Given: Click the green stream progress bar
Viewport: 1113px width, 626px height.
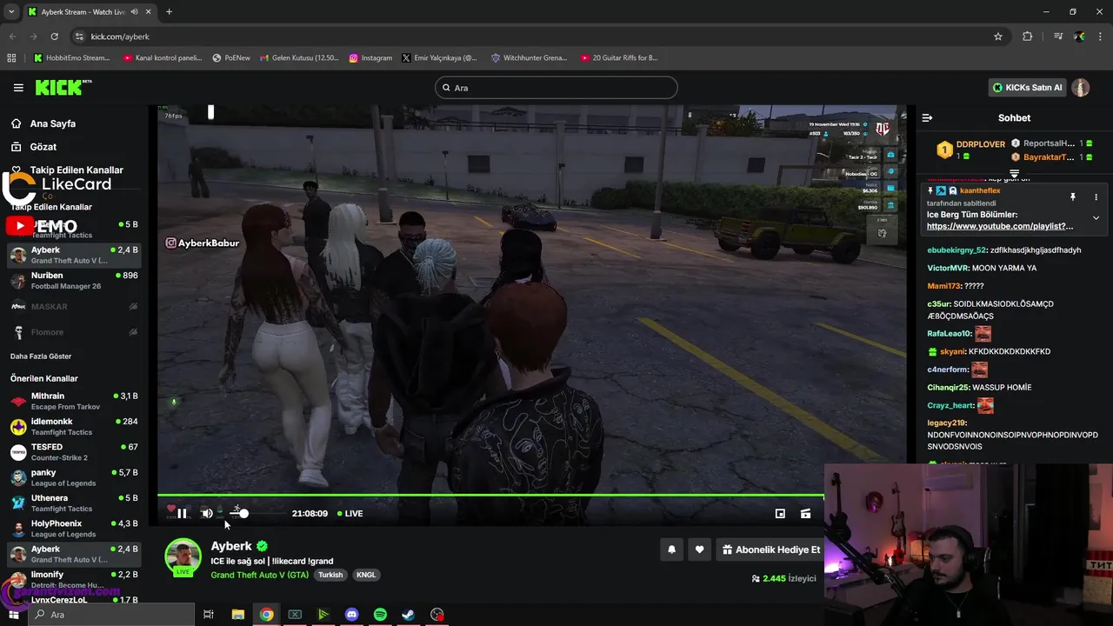Looking at the screenshot, I should pyautogui.click(x=490, y=496).
